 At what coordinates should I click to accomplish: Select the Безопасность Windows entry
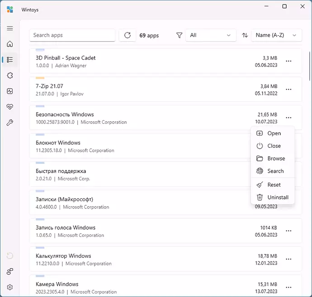click(x=165, y=118)
